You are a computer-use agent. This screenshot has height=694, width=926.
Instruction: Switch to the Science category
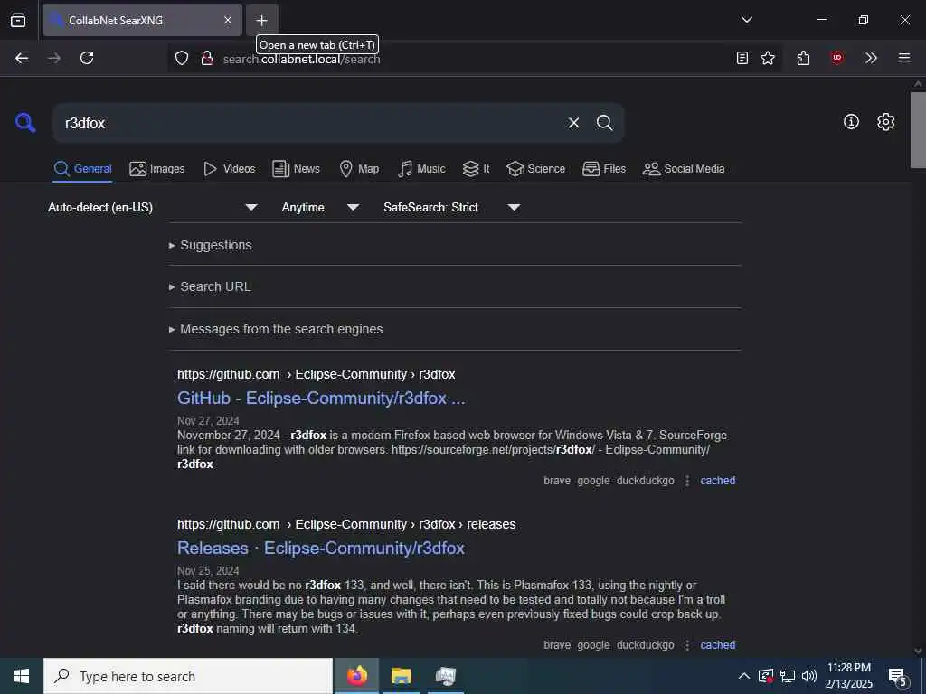point(535,169)
